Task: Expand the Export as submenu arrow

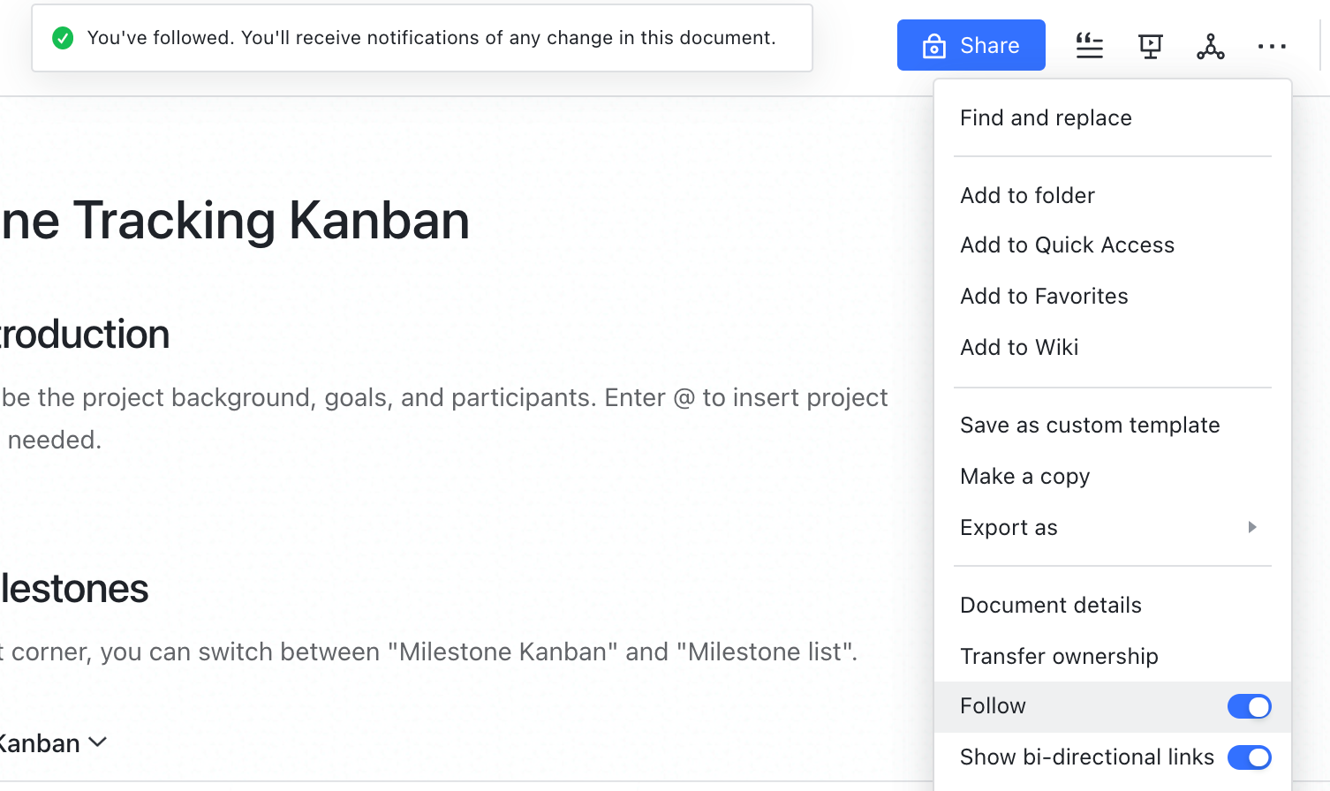Action: (x=1251, y=527)
